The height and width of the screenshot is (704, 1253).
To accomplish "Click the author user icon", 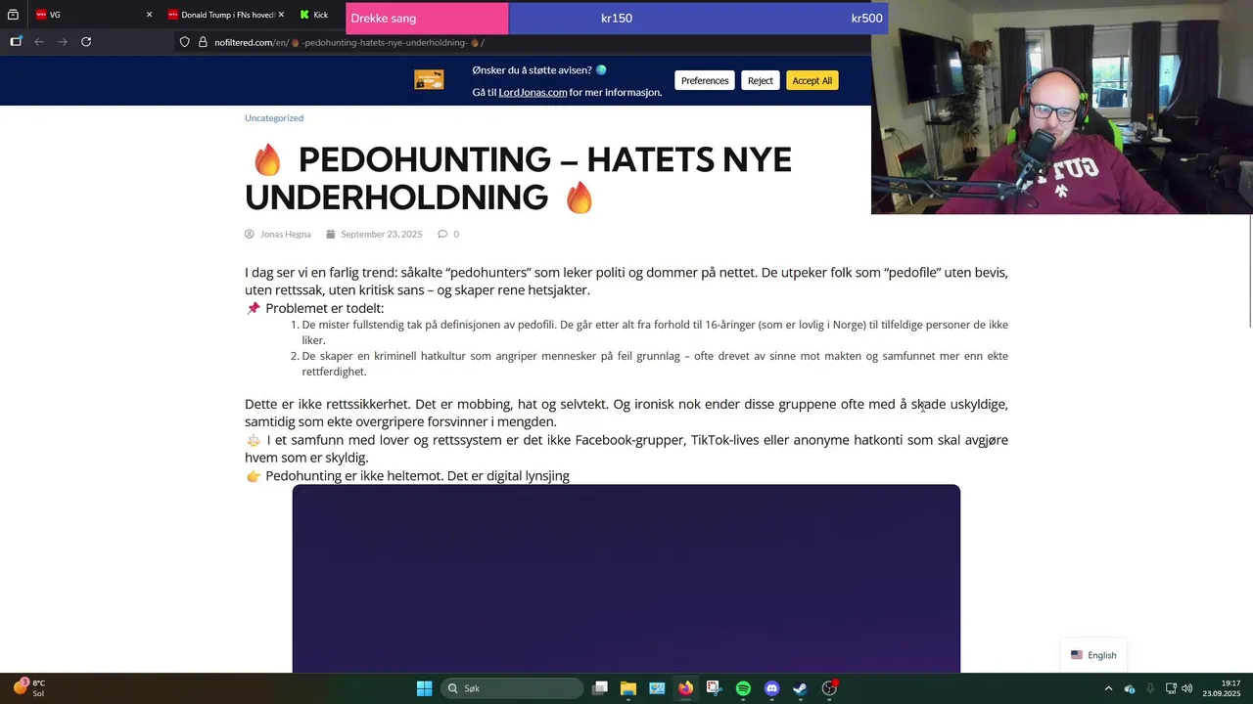I will pos(250,234).
